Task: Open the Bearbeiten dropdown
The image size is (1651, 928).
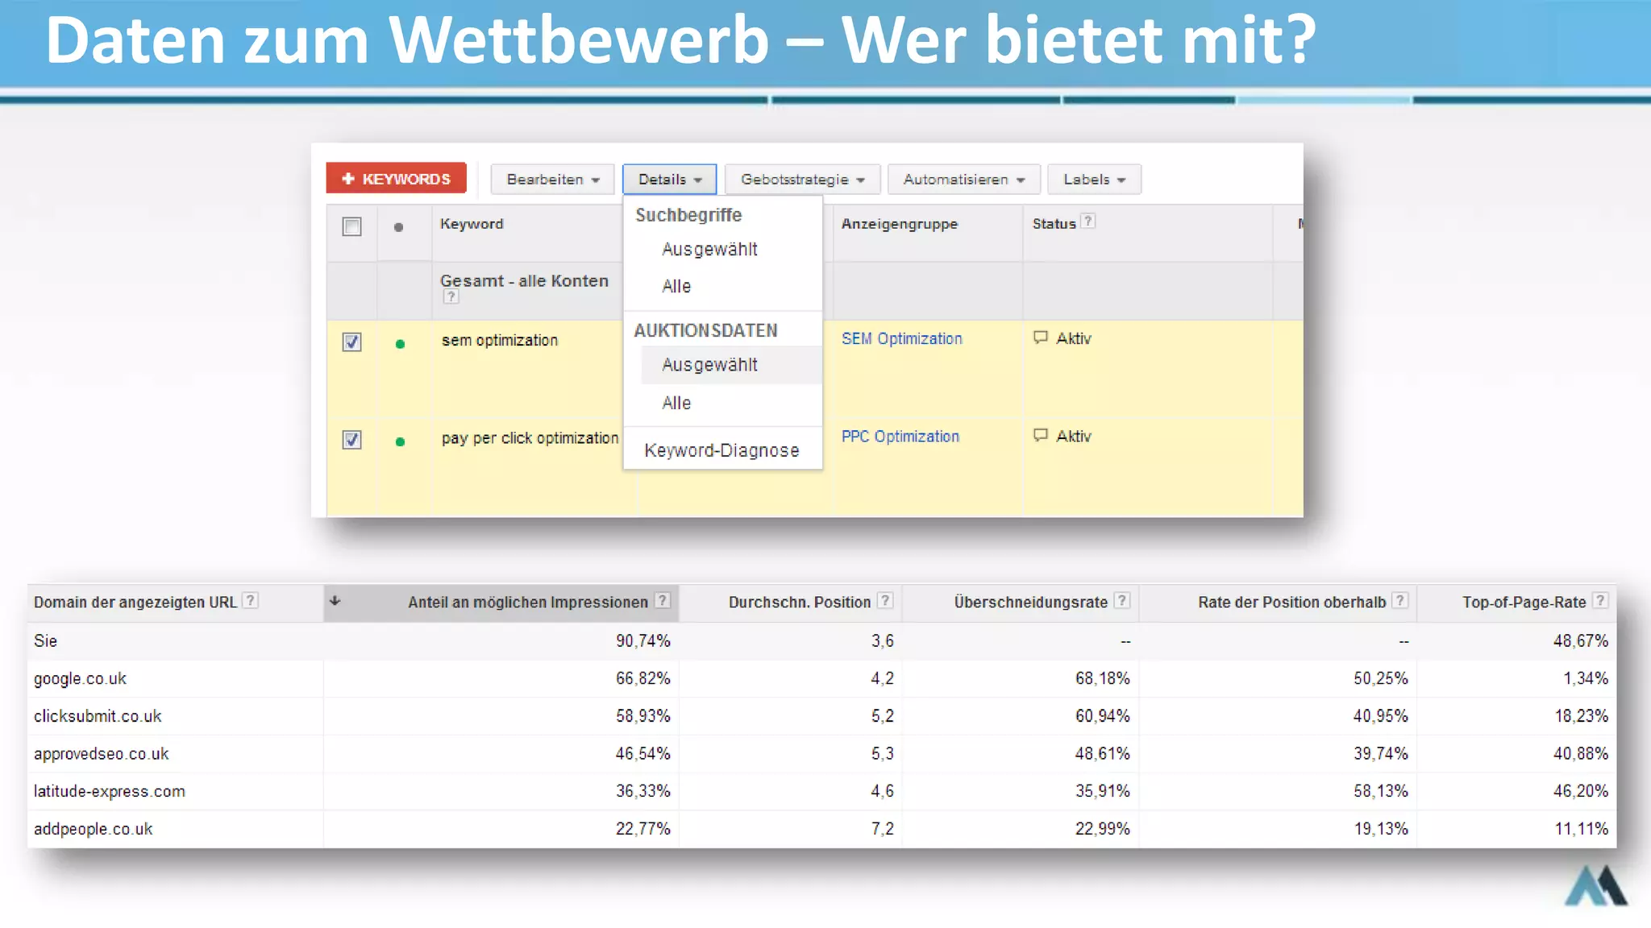Action: click(x=552, y=180)
